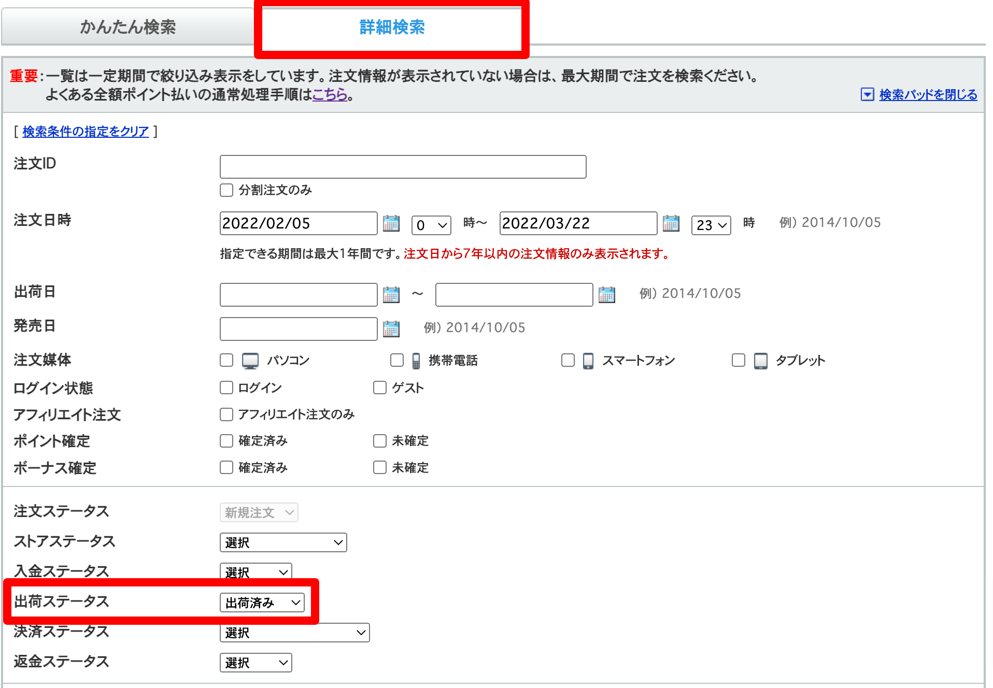Open the こちら hyperlink
This screenshot has height=688, width=993.
point(330,95)
